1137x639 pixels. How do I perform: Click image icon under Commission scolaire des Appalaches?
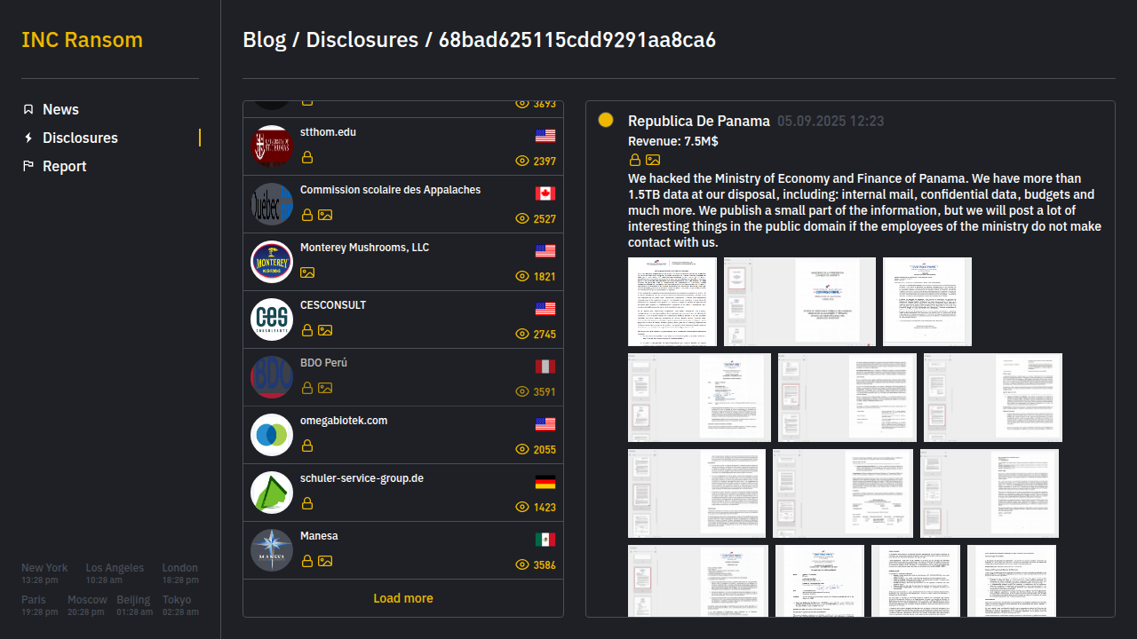click(325, 215)
